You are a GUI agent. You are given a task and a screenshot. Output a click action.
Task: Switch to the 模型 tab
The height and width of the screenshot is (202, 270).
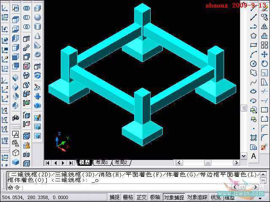tap(84, 162)
